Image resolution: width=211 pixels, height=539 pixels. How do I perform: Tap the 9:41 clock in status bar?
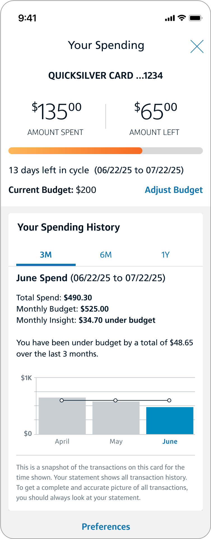coord(27,18)
